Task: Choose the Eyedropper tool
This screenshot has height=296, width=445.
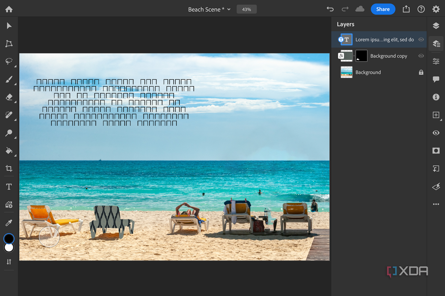Action: tap(9, 222)
